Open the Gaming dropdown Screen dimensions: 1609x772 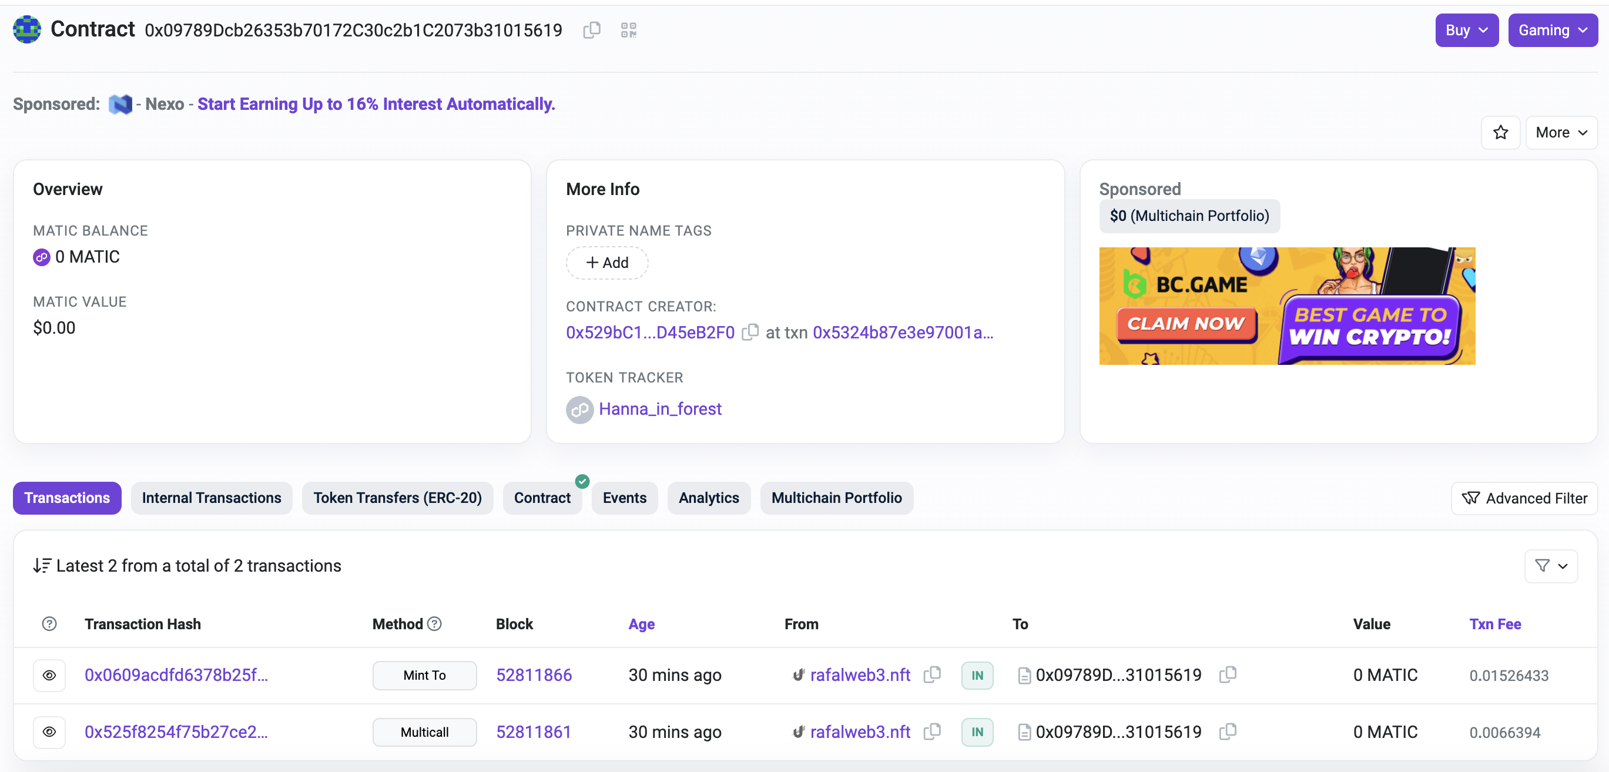click(x=1552, y=30)
